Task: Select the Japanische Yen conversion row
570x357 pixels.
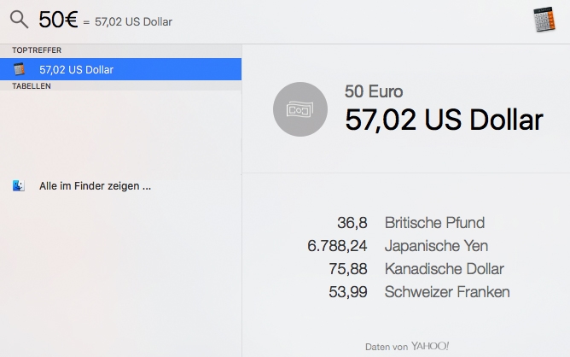Action: tap(398, 246)
